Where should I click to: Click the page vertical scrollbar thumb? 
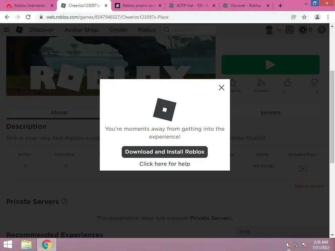tap(332, 117)
